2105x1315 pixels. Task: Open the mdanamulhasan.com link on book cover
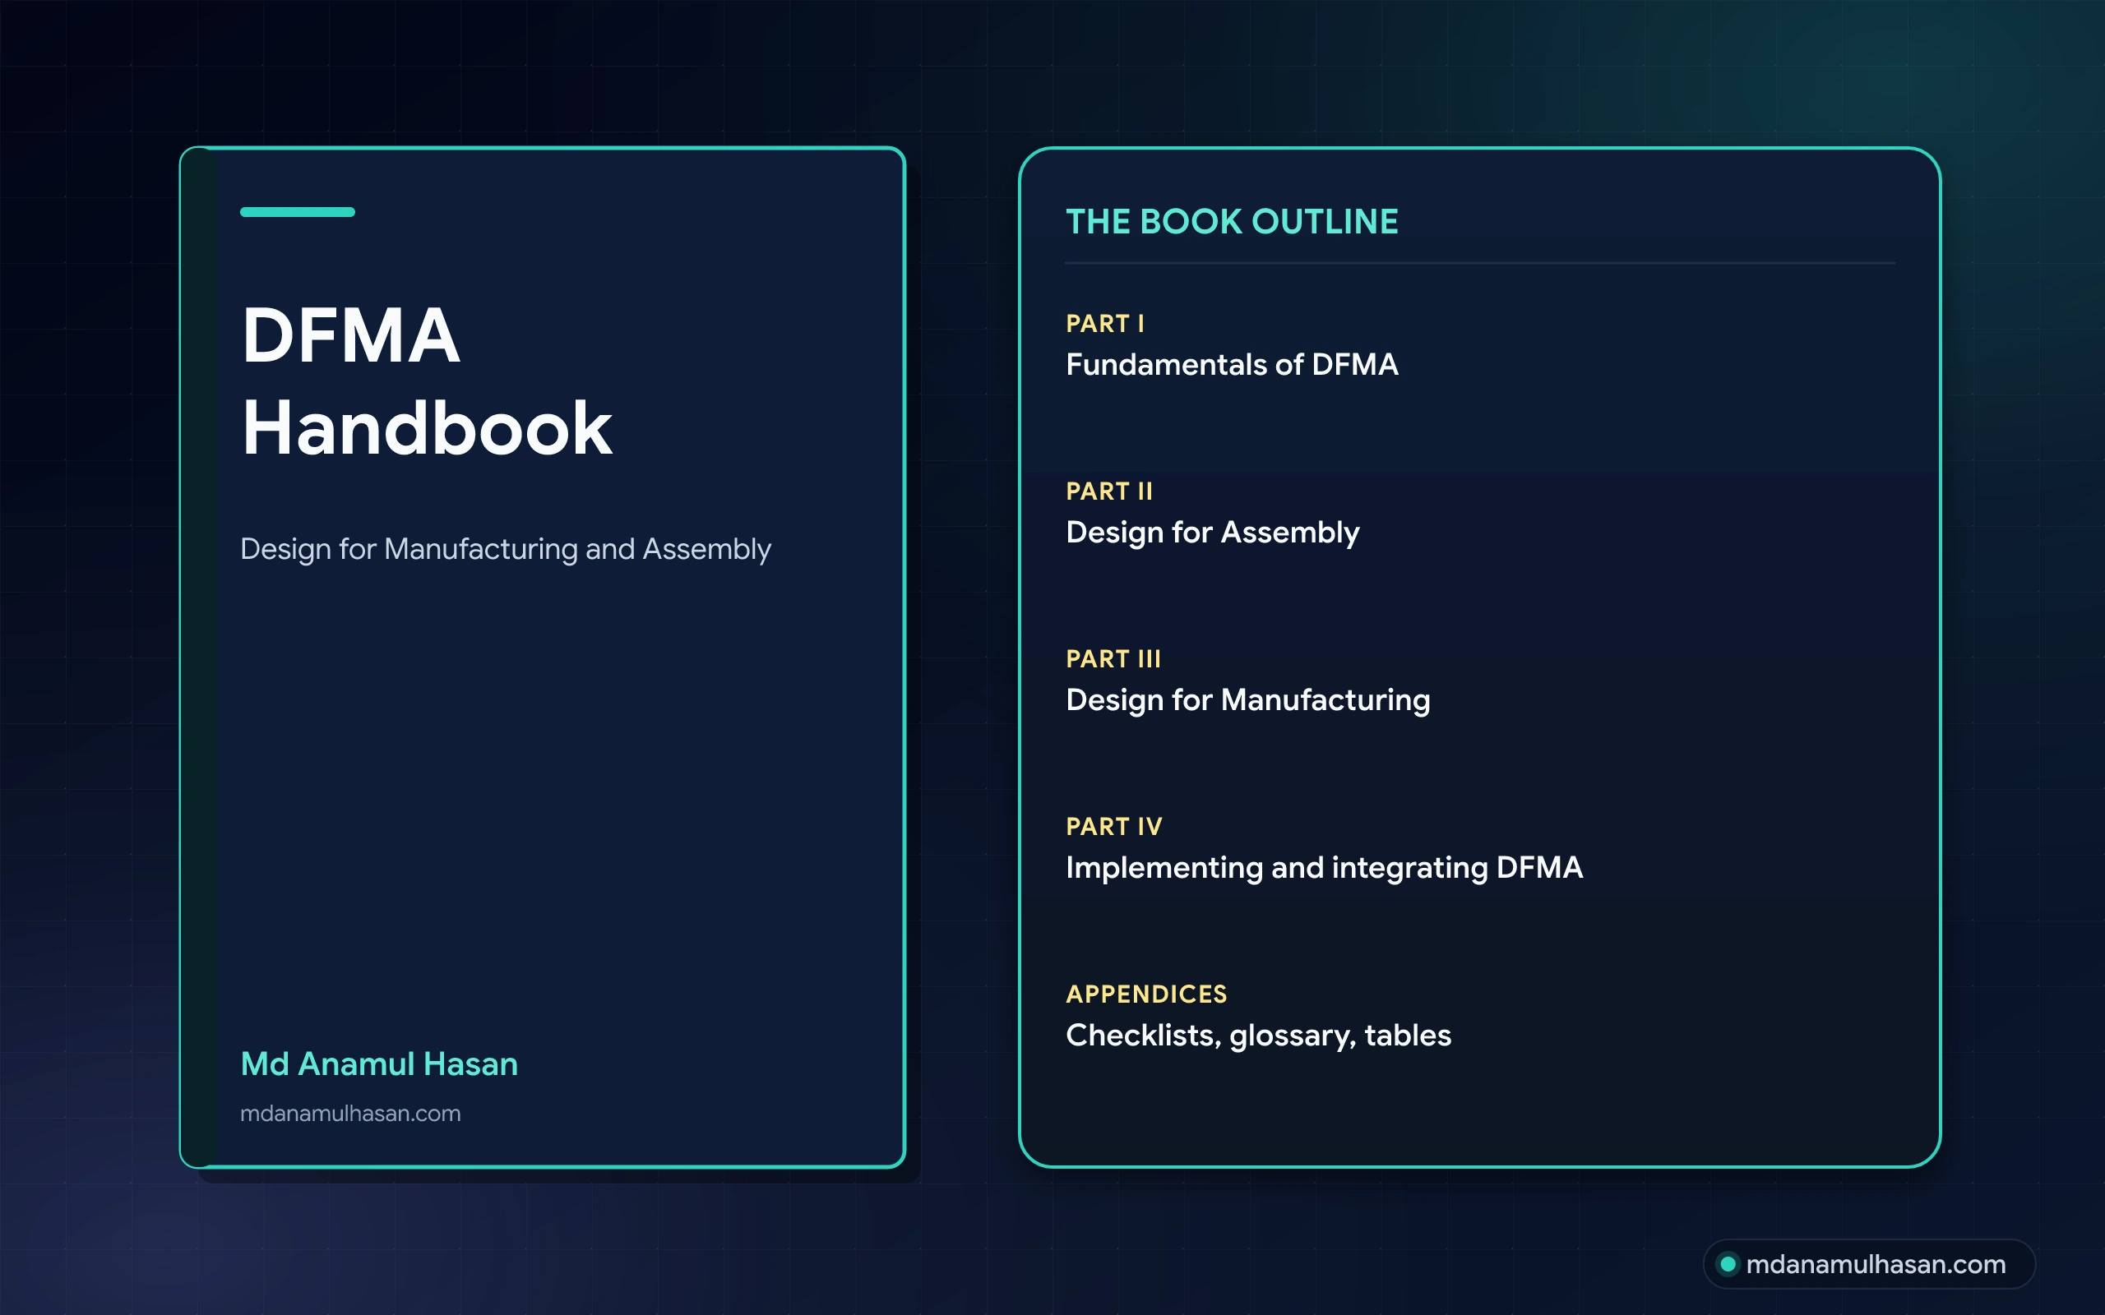tap(350, 1113)
